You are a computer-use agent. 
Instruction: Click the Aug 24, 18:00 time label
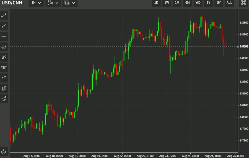click(213, 156)
